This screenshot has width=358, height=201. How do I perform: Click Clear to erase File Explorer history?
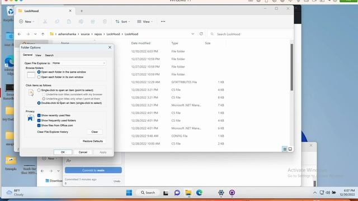(x=95, y=132)
